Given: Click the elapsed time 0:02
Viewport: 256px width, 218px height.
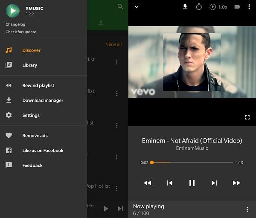Looking at the screenshot, I should click(x=144, y=163).
